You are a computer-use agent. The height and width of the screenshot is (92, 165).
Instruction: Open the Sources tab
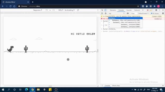point(129,10)
